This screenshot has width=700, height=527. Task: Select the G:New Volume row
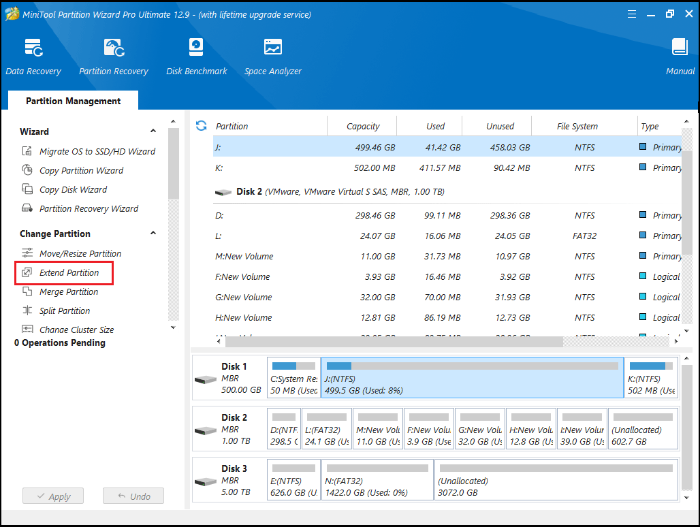pyautogui.click(x=447, y=297)
